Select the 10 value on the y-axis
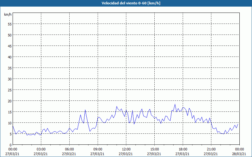252x157 pixels. pyautogui.click(x=10, y=123)
